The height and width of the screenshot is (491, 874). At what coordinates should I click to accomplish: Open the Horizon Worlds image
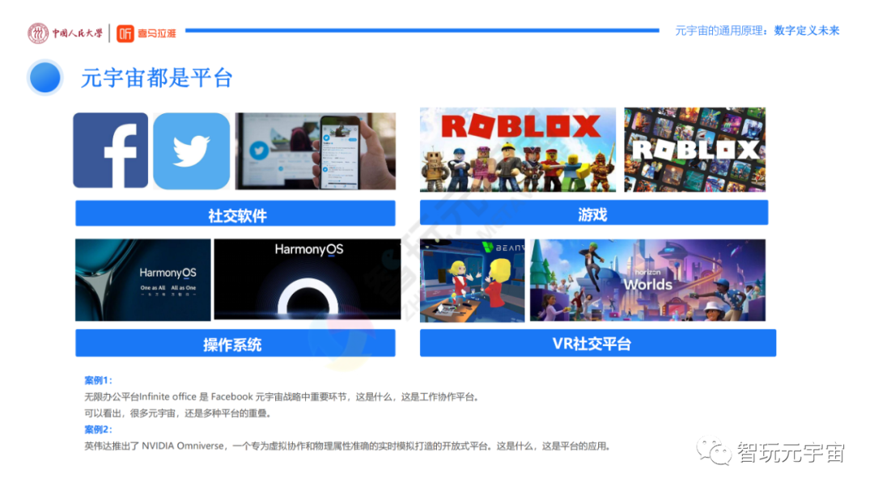click(647, 281)
